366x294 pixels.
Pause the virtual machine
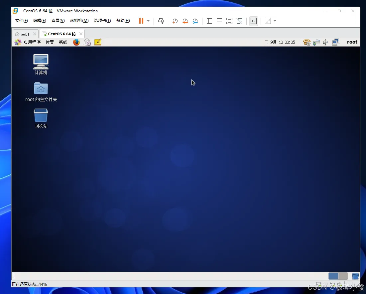(141, 21)
